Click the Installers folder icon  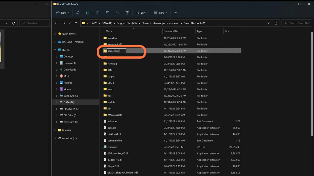pos(105,38)
